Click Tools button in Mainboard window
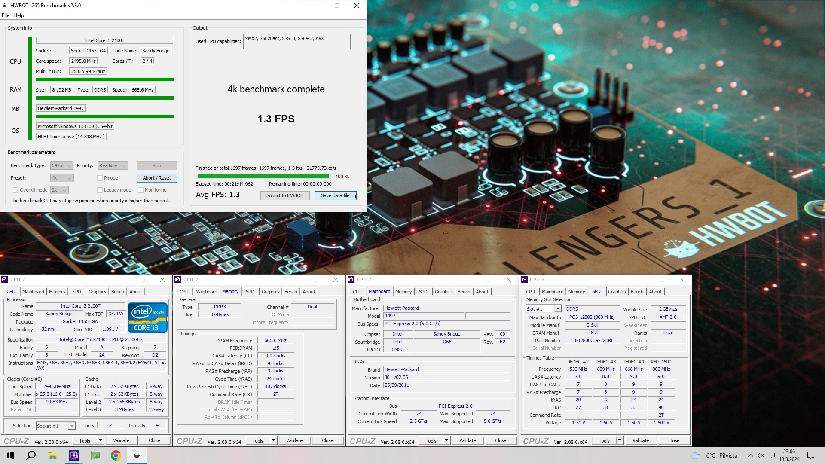The image size is (825, 464). (431, 440)
